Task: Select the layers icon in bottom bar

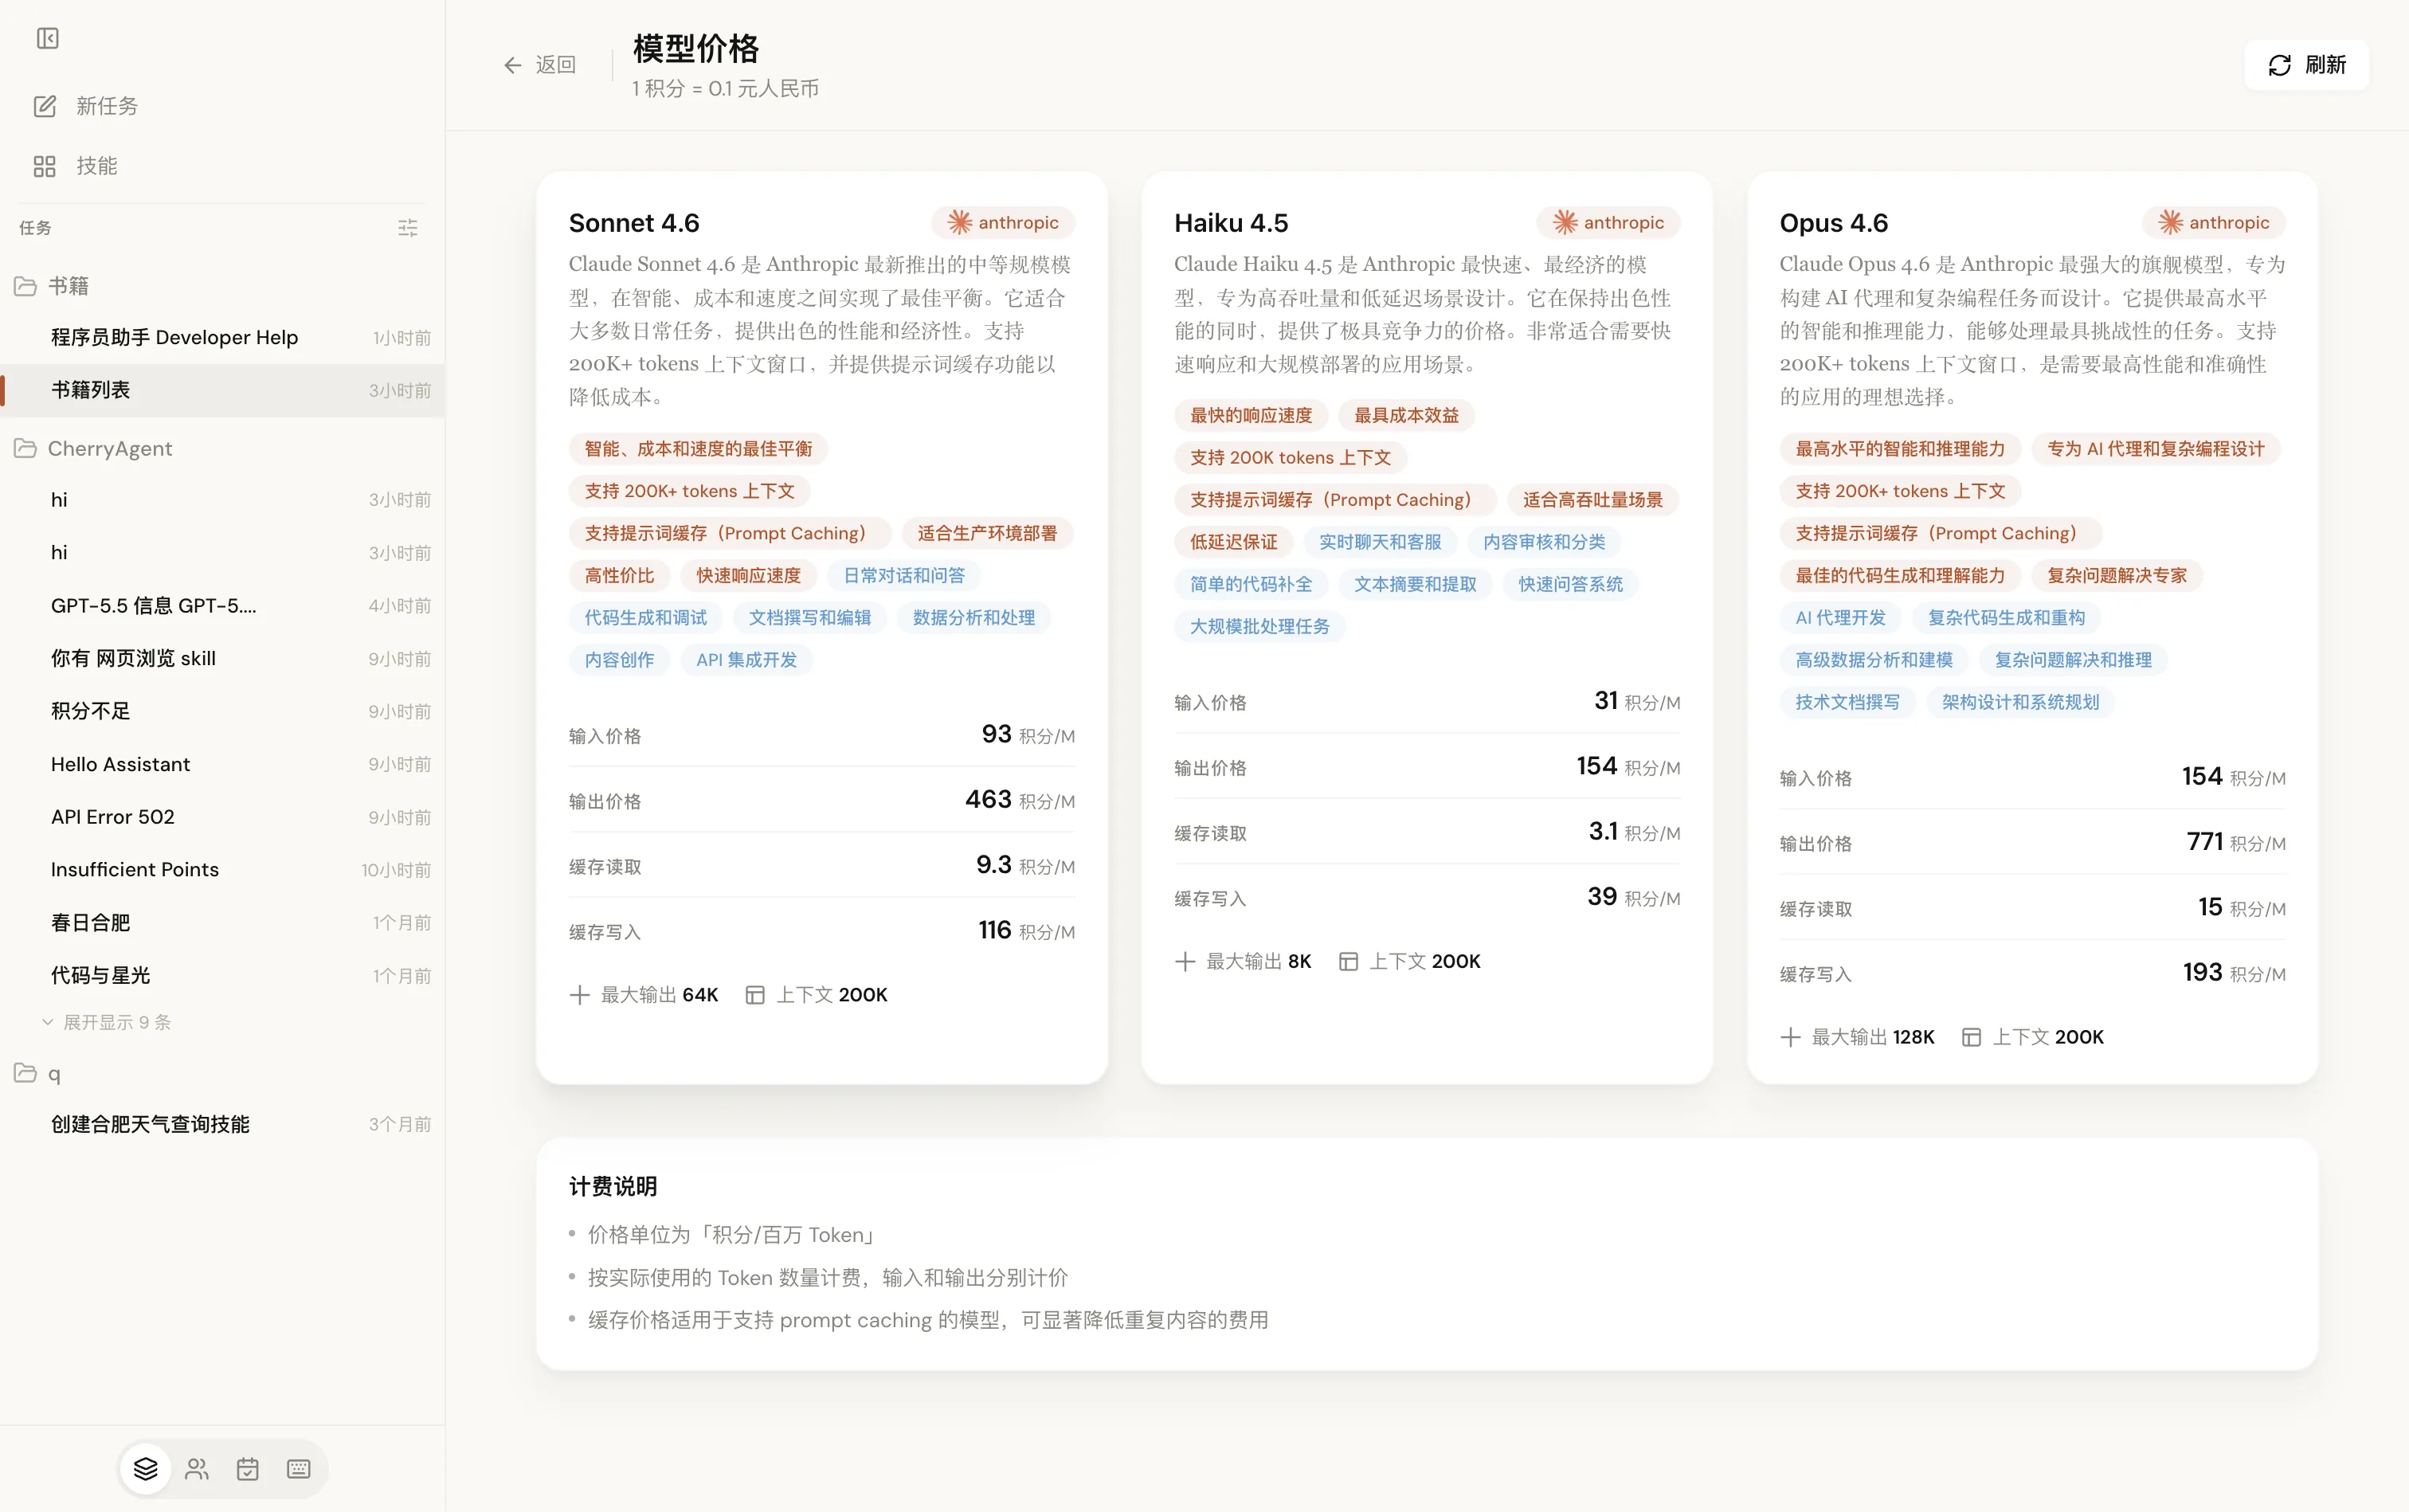Action: pyautogui.click(x=146, y=1468)
